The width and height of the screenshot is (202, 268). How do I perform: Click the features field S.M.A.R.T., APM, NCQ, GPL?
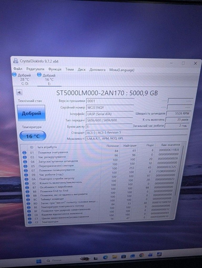[x=136, y=138]
